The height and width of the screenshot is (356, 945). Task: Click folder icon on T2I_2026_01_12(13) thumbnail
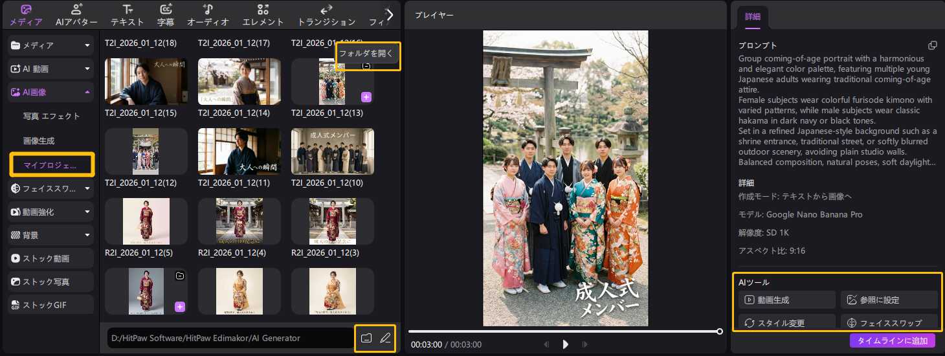tap(366, 66)
